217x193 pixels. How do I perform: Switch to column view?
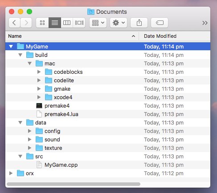click(x=67, y=23)
